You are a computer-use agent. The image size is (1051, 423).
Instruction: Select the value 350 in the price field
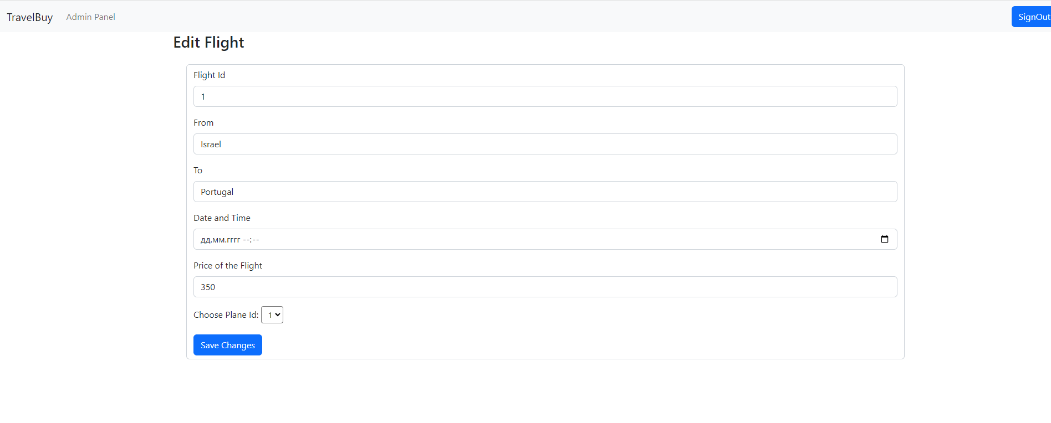[208, 286]
